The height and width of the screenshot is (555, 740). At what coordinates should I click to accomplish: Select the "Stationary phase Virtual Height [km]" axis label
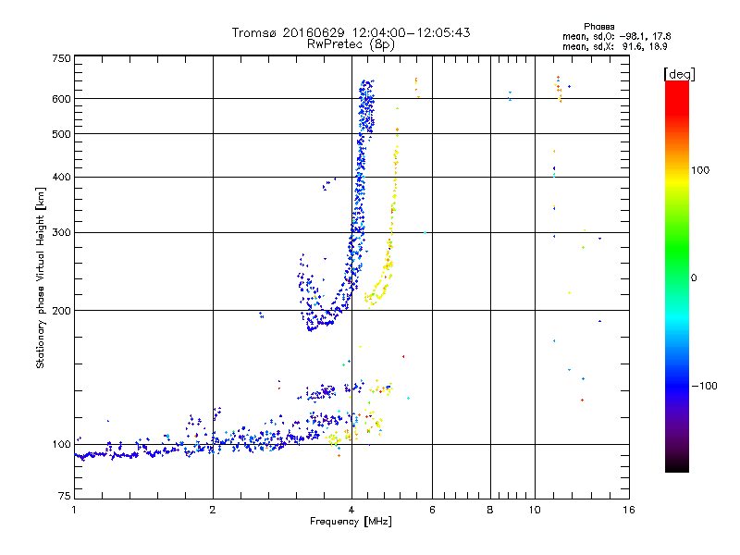tap(40, 278)
